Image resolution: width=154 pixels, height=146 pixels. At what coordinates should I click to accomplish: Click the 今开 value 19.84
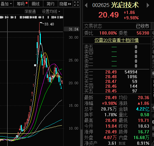pyautogui.click(x=111, y=126)
